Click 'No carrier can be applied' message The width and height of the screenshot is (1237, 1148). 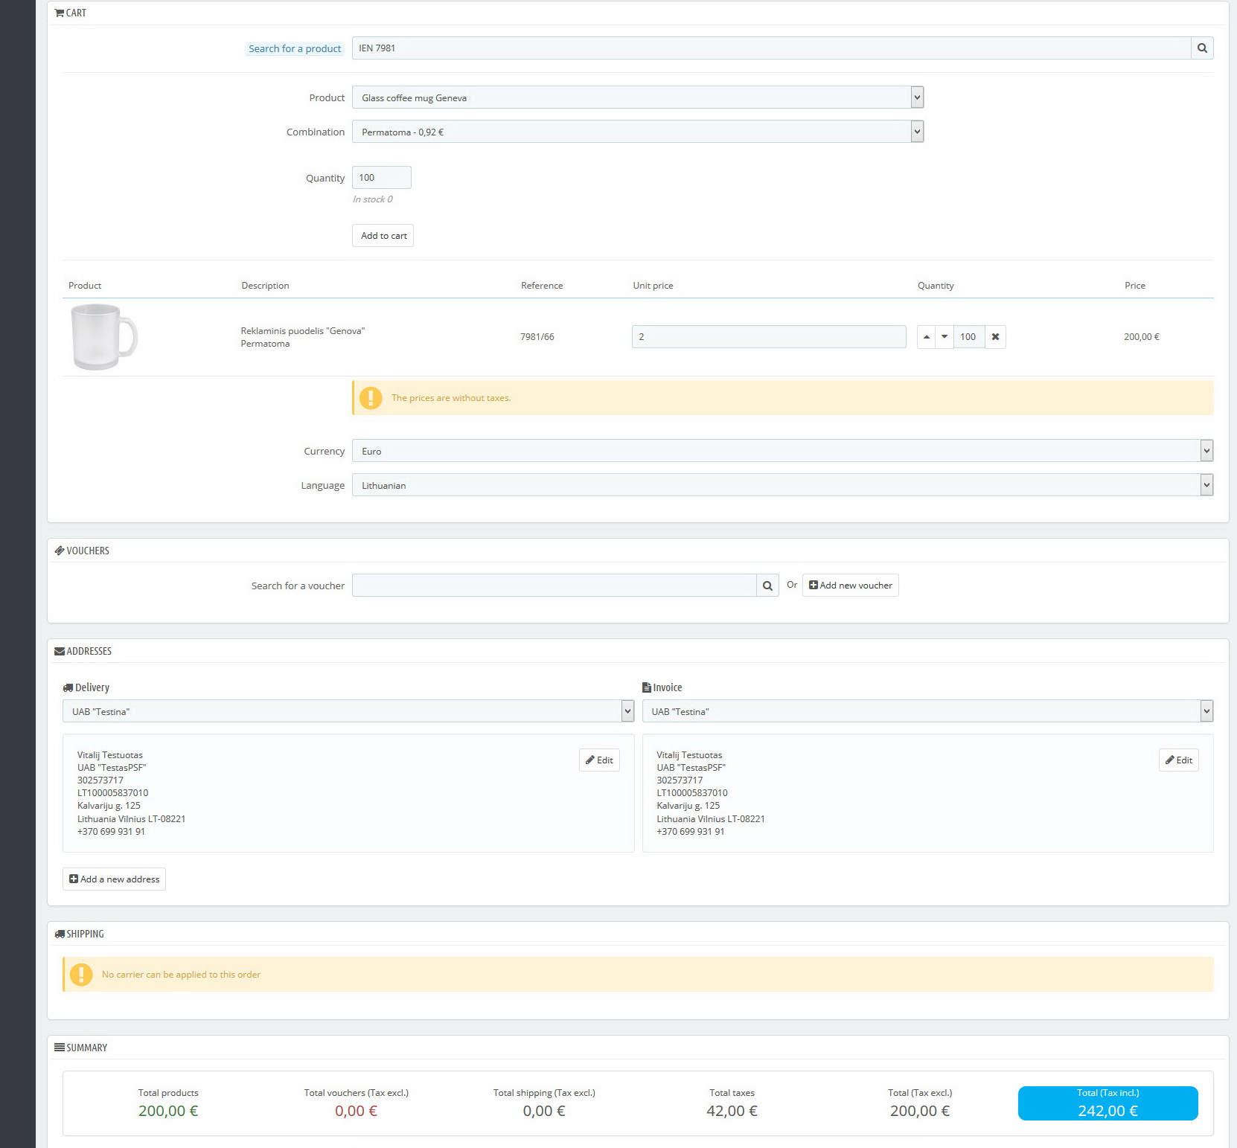(181, 975)
